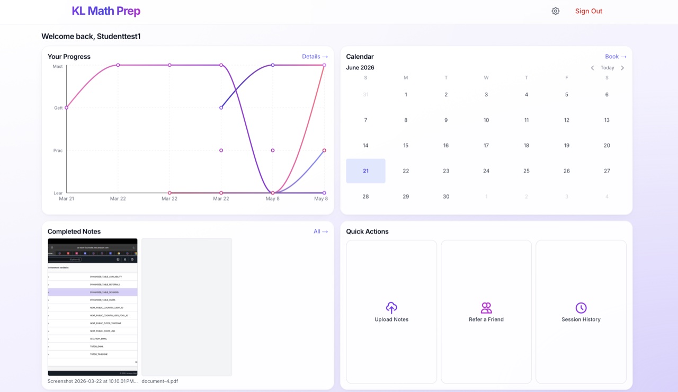Select June 9 on the calendar
Viewport: 678px width, 392px height.
point(446,120)
